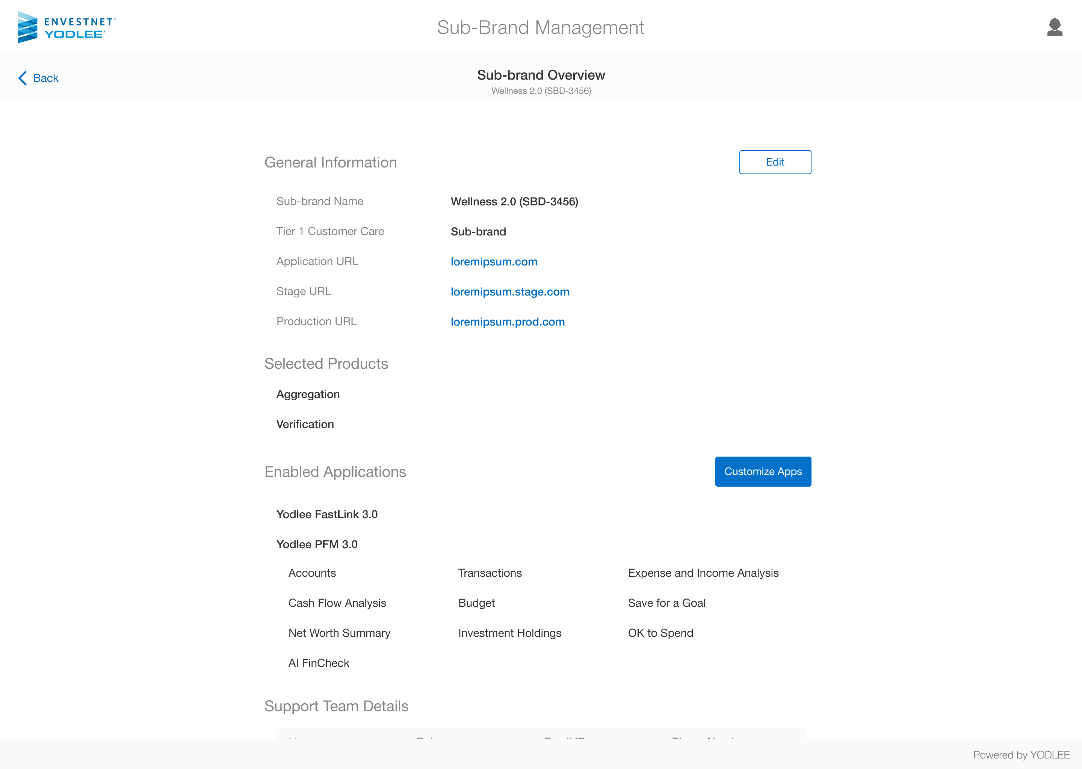Go back using the Back link
1082x769 pixels.
click(x=46, y=78)
